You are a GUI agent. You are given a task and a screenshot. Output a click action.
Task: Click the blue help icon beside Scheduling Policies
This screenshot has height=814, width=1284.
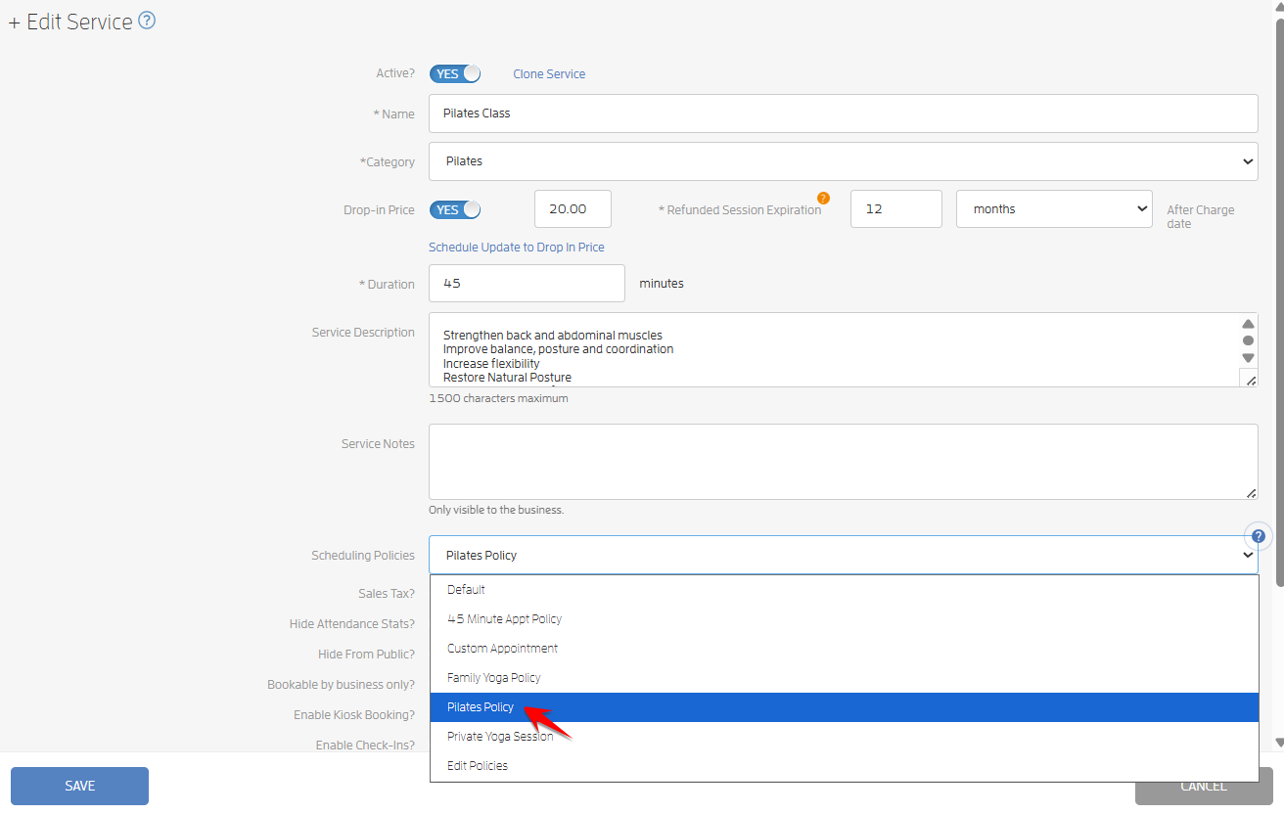pos(1259,536)
